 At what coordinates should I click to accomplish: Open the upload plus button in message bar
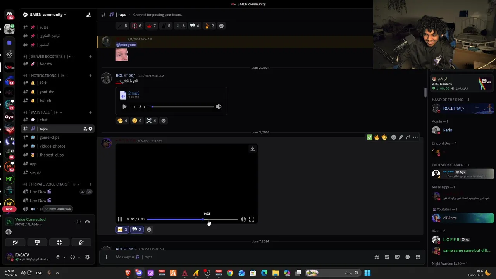(106, 257)
